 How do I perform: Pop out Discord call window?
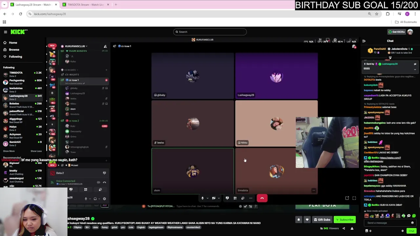click(347, 198)
